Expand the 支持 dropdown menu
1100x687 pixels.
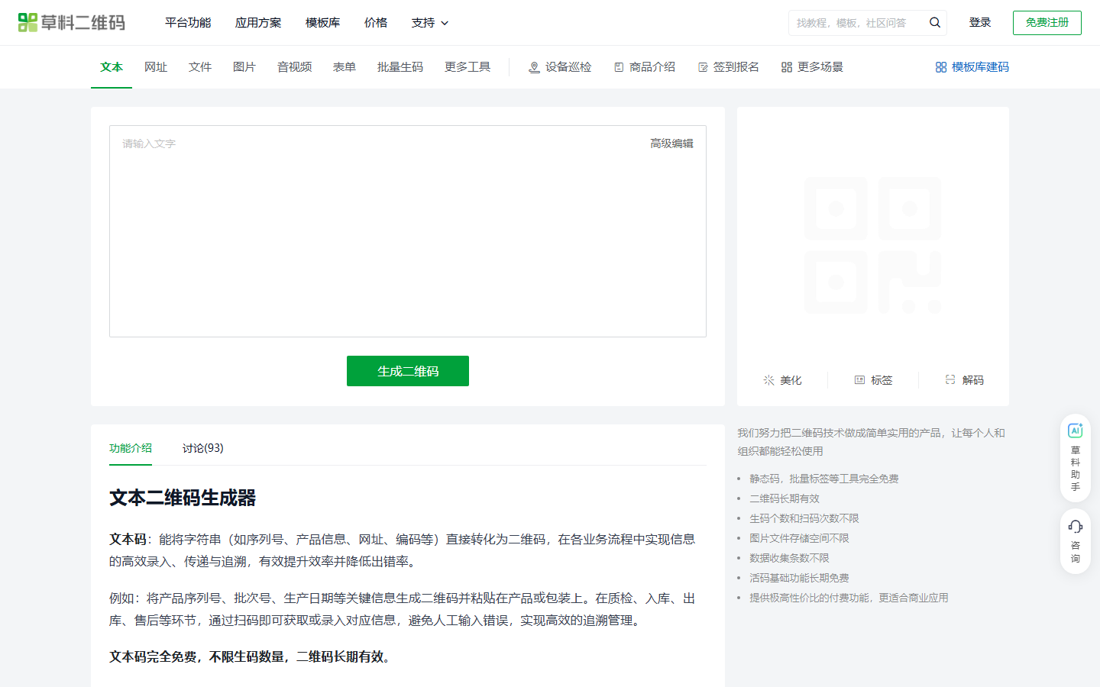(430, 23)
